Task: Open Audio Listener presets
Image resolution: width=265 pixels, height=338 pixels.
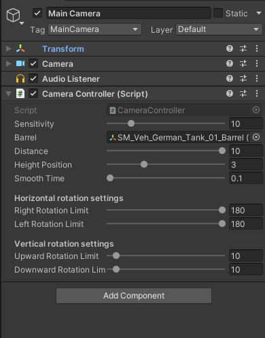Action: click(x=243, y=78)
